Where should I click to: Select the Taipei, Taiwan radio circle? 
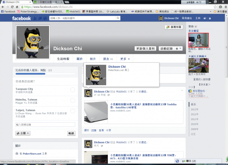(73, 111)
